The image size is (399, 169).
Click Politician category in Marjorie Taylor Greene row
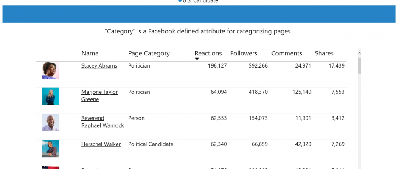coord(139,92)
